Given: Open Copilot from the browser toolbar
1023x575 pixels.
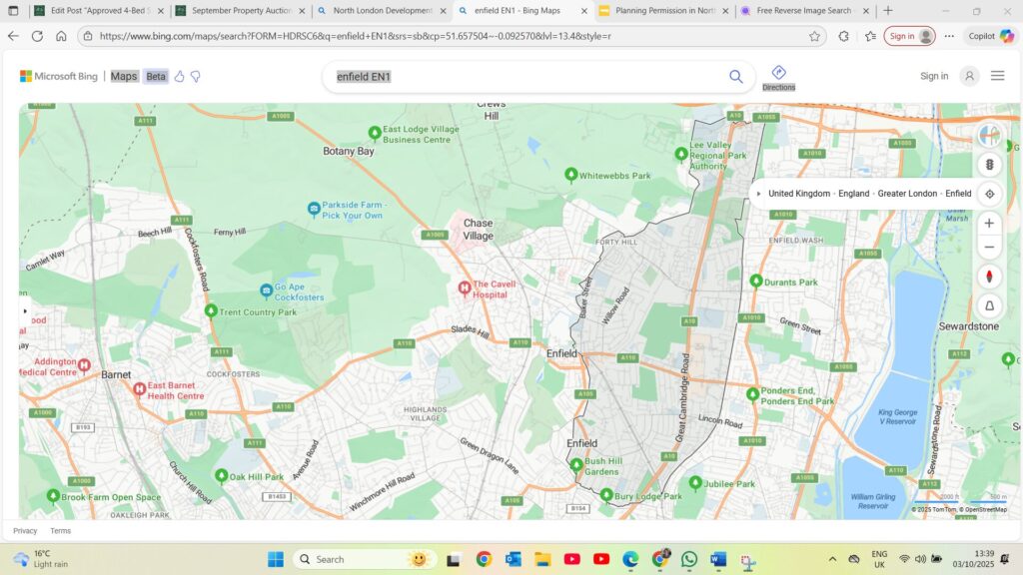Looking at the screenshot, I should 986,35.
